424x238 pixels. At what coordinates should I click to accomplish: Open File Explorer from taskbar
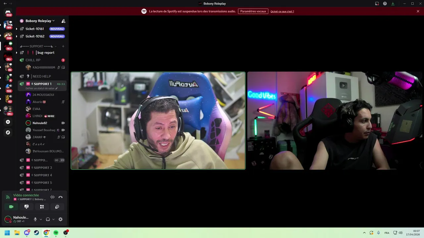(x=17, y=233)
